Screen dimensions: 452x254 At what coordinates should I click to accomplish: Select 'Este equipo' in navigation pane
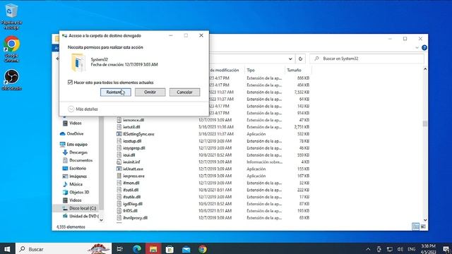click(77, 144)
